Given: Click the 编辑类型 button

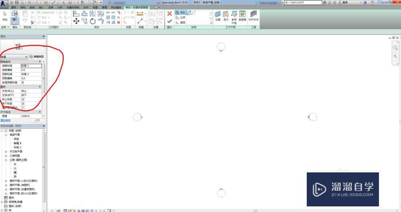Looking at the screenshot, I should (37, 57).
